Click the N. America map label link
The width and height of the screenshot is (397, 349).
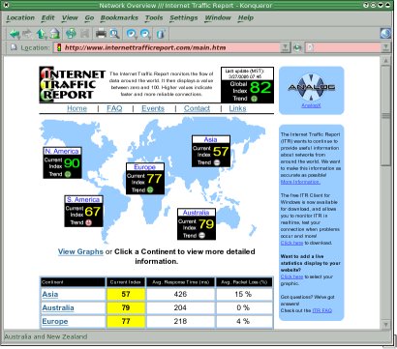(62, 151)
